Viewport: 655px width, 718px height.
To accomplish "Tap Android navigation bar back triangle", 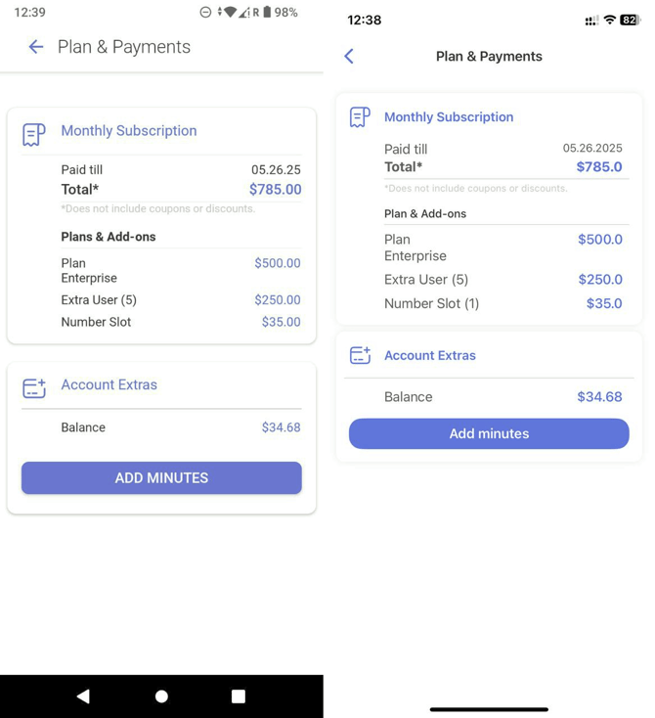I will click(83, 696).
